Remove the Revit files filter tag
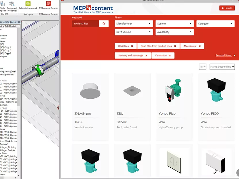239x179 pixels. [132, 46]
